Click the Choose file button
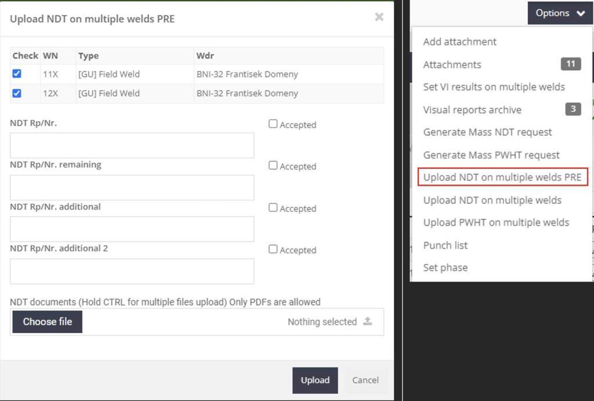 pyautogui.click(x=48, y=321)
